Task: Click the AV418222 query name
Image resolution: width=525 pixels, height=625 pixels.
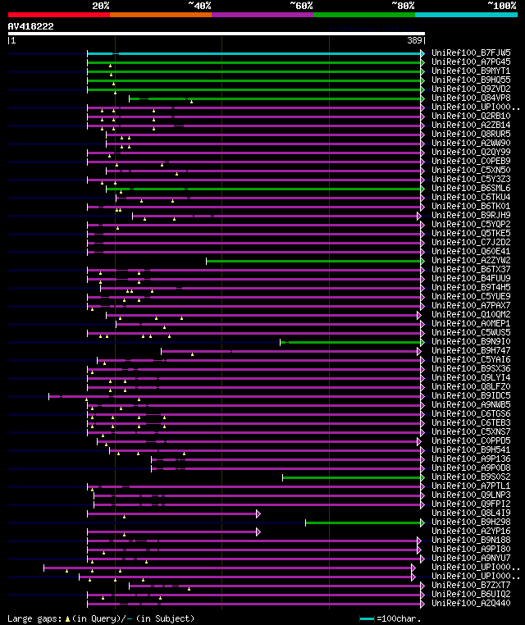Action: pyautogui.click(x=30, y=26)
